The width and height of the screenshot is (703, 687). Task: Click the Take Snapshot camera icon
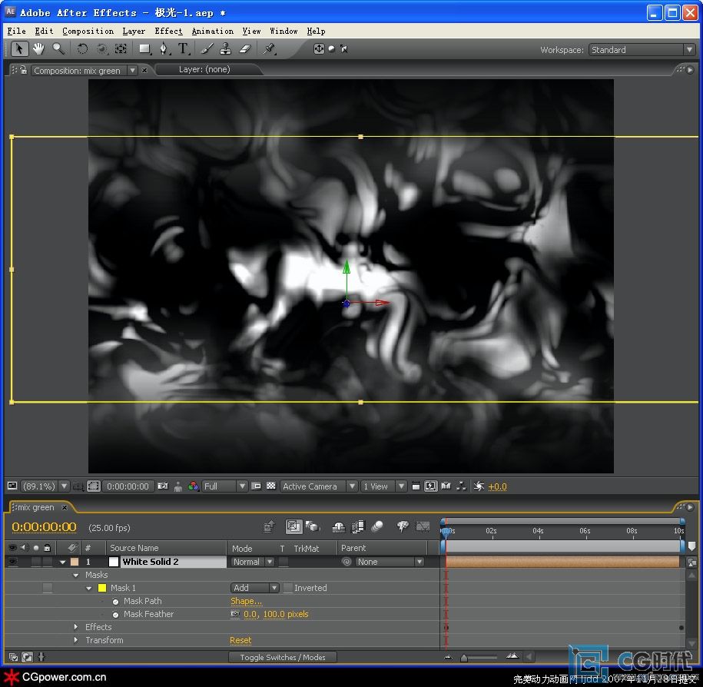[162, 486]
